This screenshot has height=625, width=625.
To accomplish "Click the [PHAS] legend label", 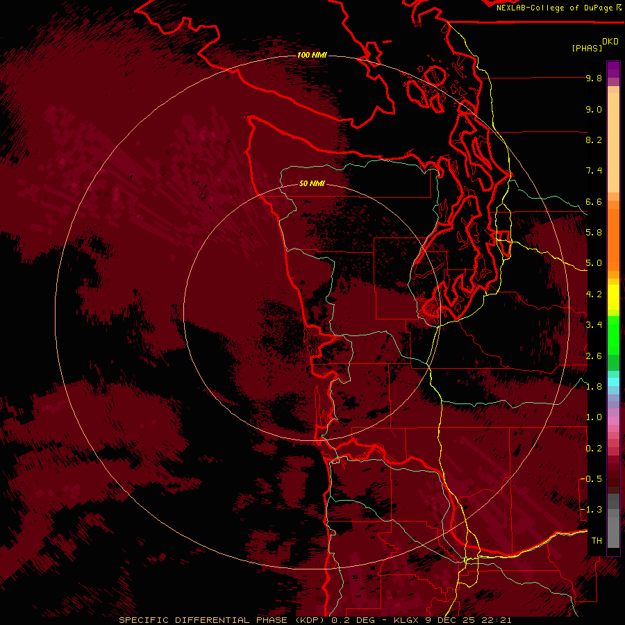I will [587, 48].
